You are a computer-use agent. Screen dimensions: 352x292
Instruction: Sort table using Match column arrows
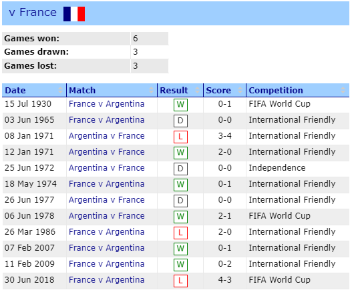pyautogui.click(x=152, y=90)
